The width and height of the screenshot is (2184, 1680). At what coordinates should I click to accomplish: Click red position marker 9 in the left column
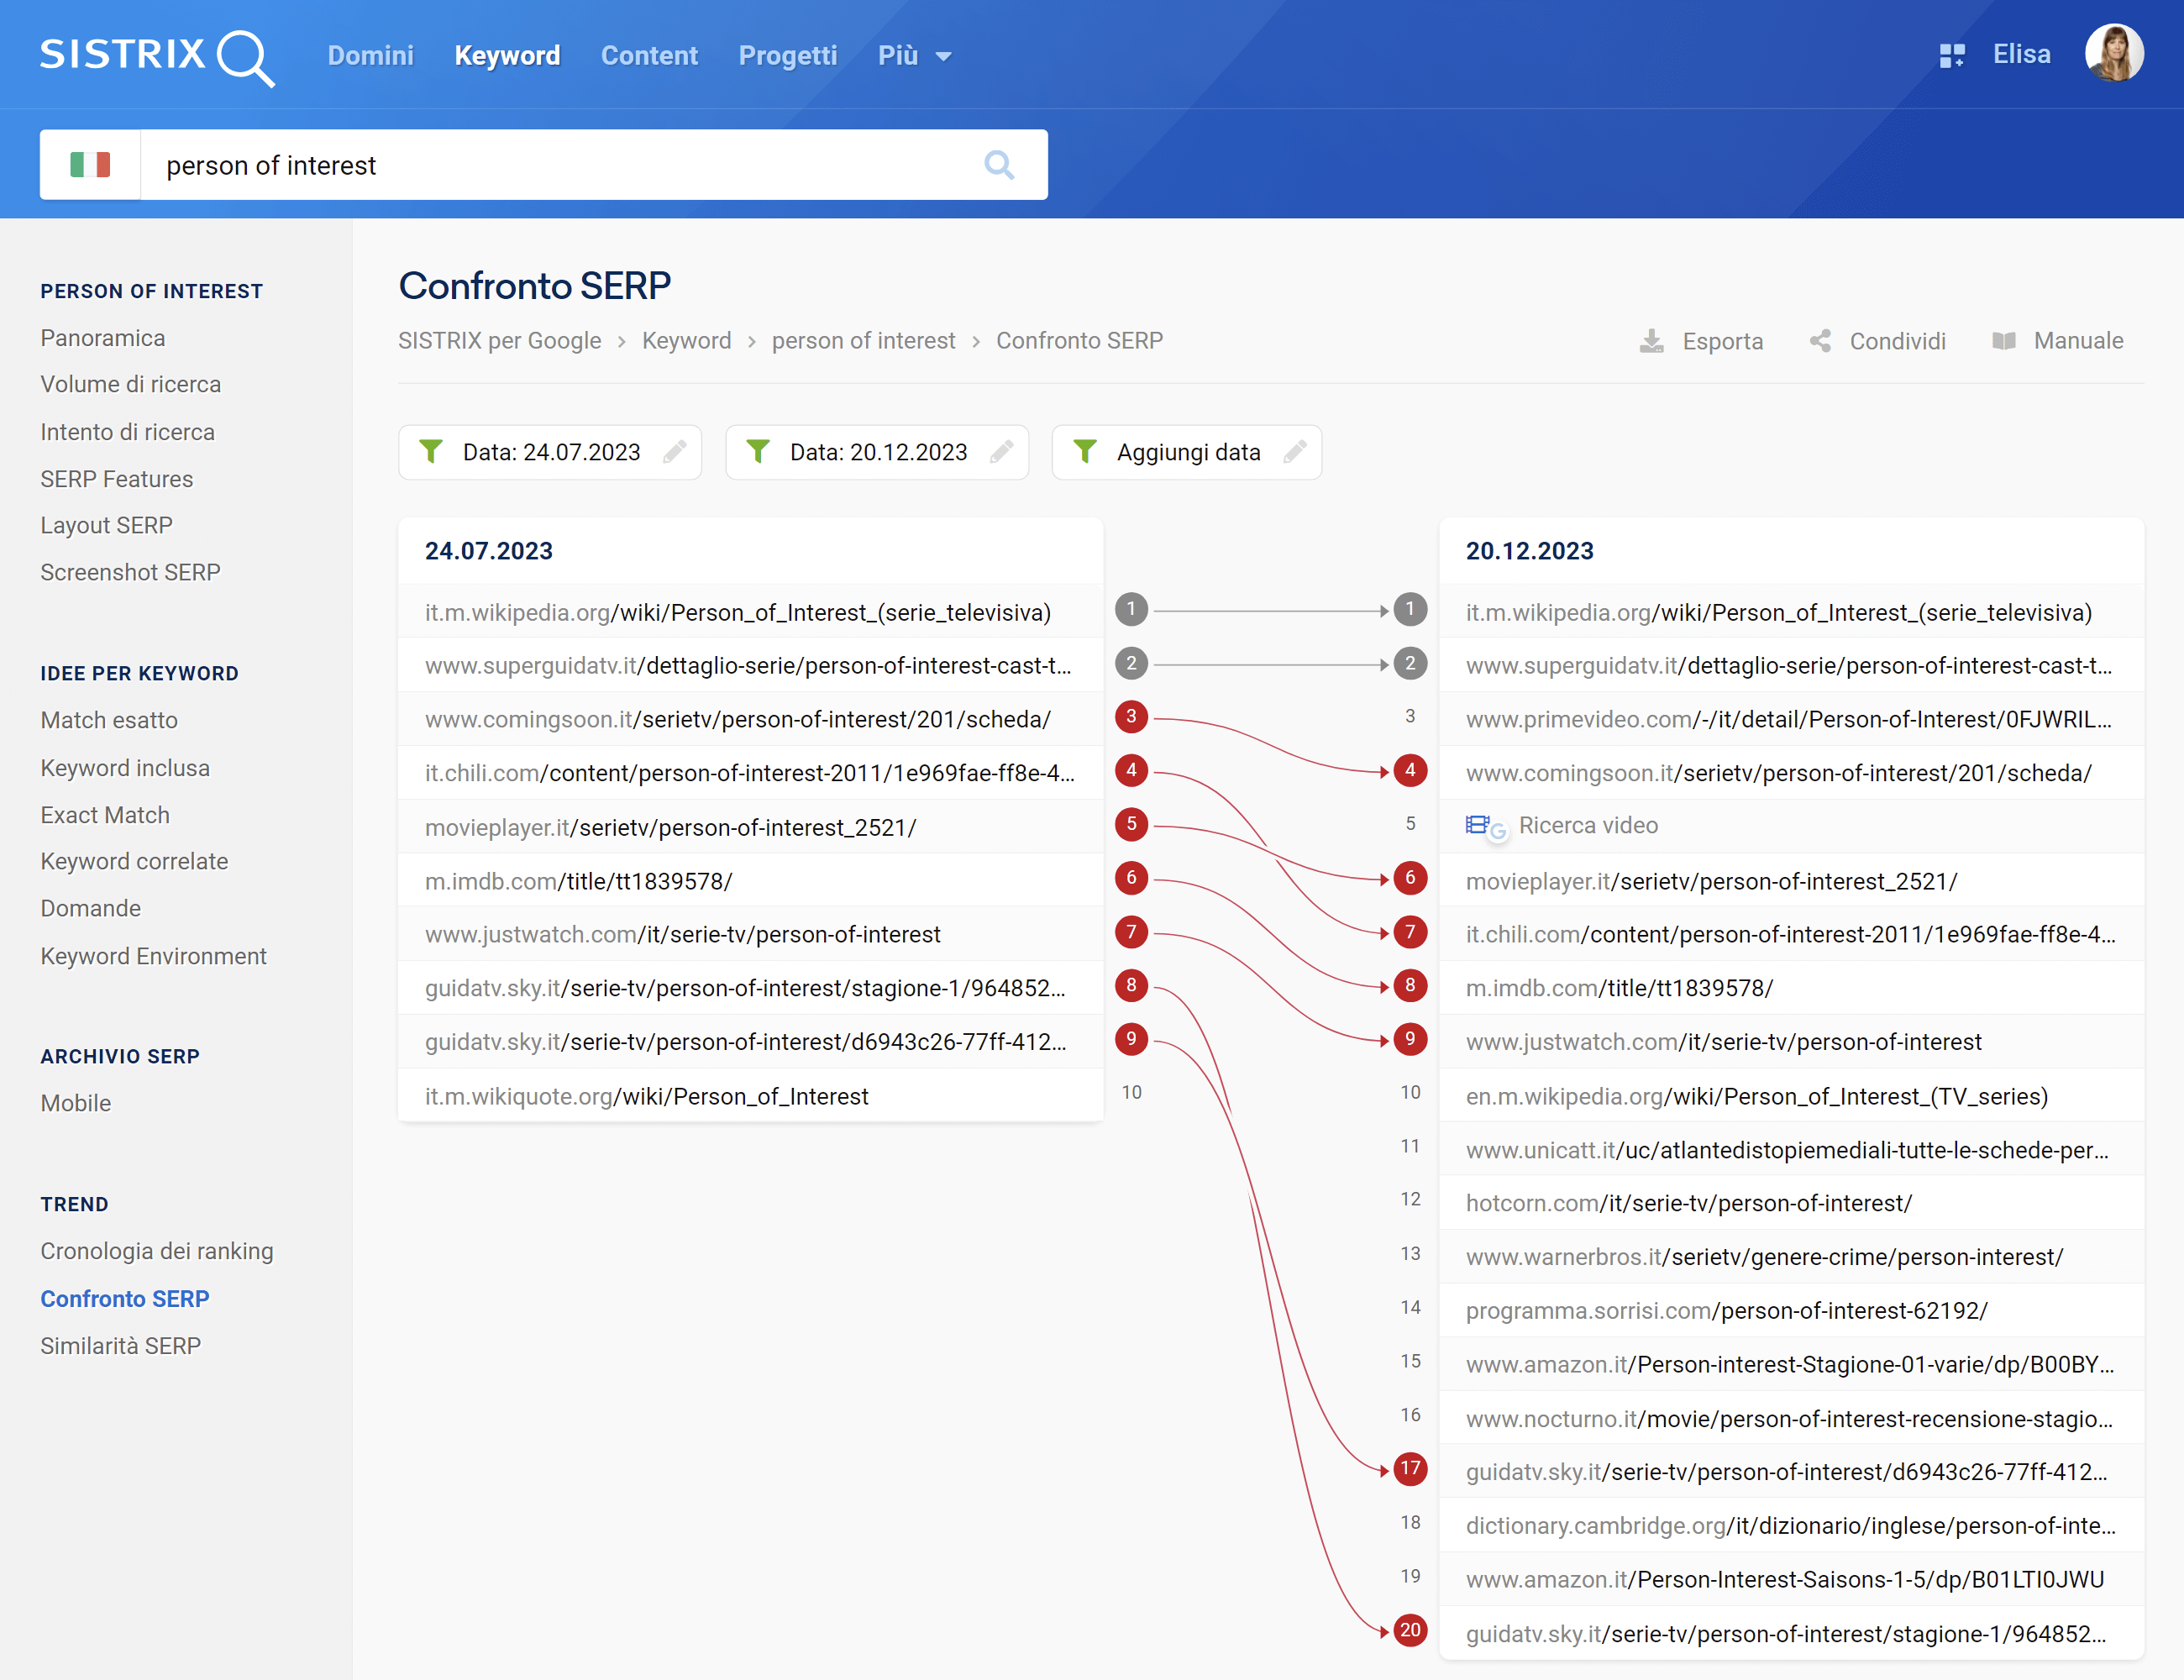(x=1131, y=1039)
